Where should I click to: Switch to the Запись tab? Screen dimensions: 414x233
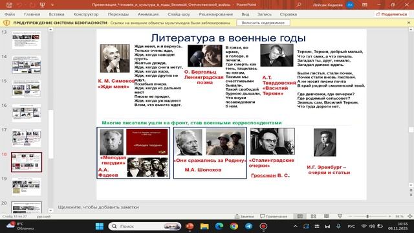point(265,14)
